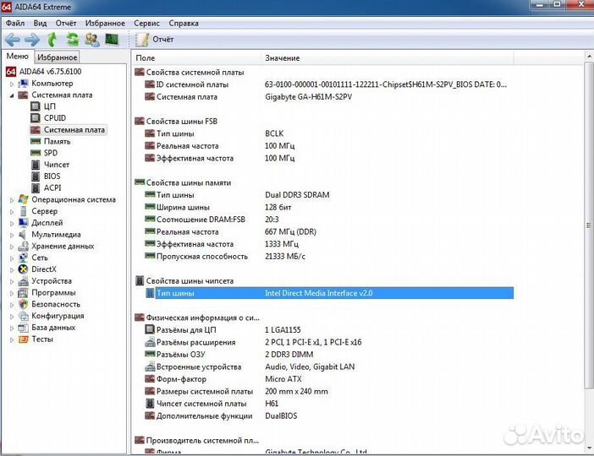Screen dimensions: 594x456
Task: Open the Файл menu
Action: click(15, 24)
